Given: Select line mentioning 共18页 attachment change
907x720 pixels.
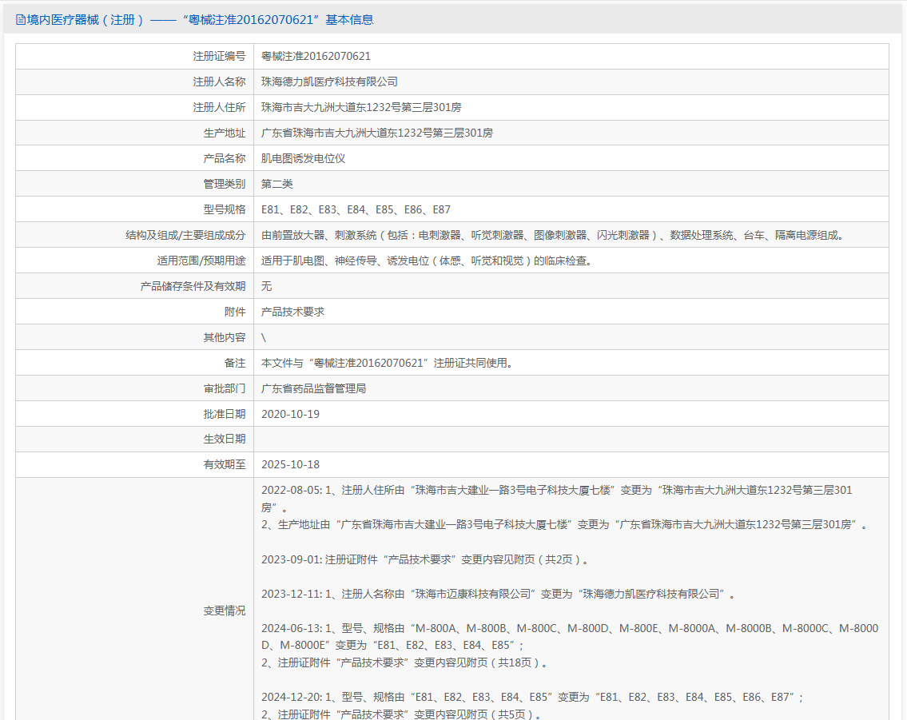Looking at the screenshot, I should pos(404,662).
